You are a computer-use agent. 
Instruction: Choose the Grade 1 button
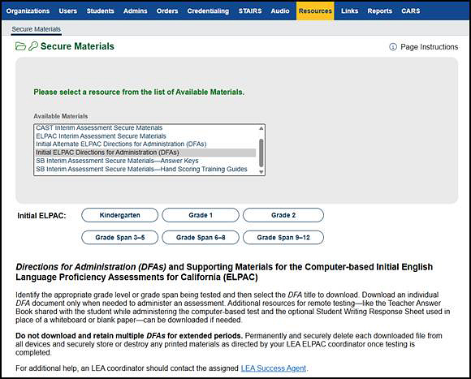coord(201,215)
